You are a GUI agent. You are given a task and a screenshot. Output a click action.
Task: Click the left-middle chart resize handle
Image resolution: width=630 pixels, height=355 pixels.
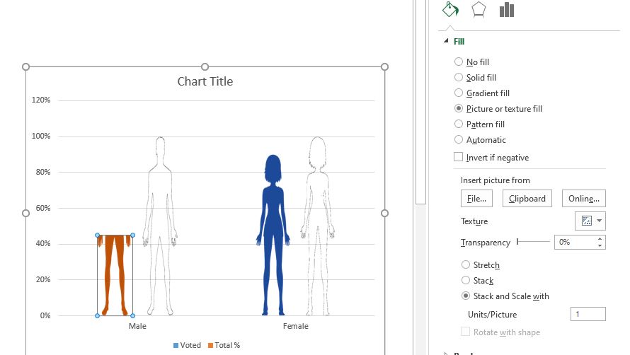tap(25, 214)
